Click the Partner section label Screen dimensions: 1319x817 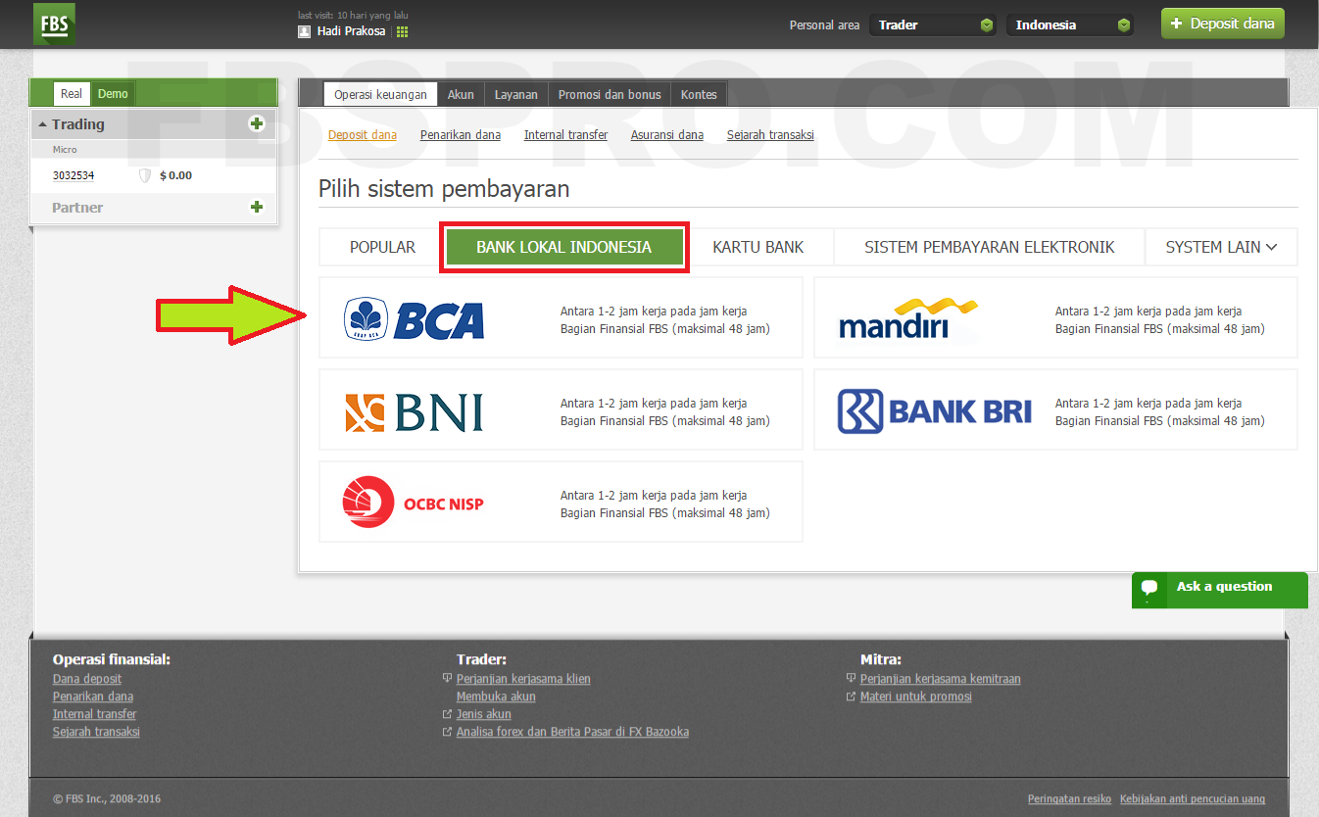[x=77, y=208]
